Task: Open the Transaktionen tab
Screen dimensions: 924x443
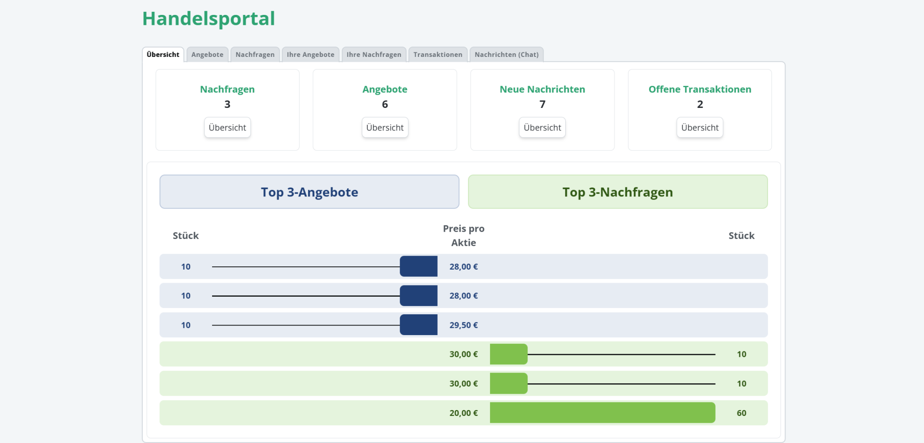Action: tap(438, 55)
